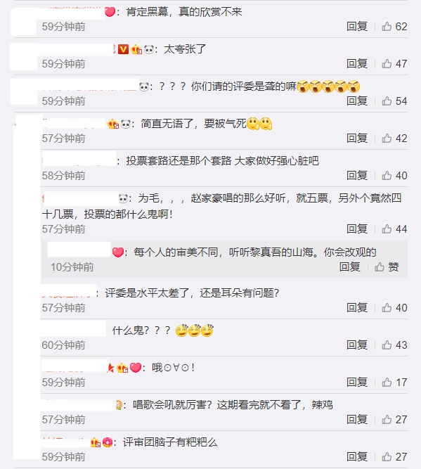The width and height of the screenshot is (421, 469).
Task: Like the 哦⊙∀⊙ comment with 17 likes
Action: click(x=394, y=383)
